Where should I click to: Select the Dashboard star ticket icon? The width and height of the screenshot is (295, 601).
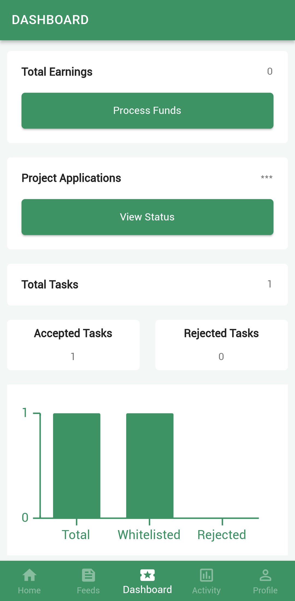147,575
